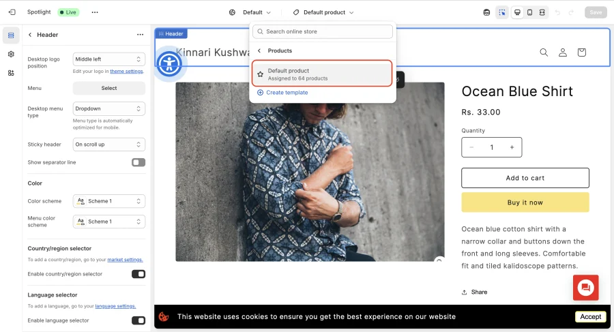Screen dimensions: 614x332
Task: Switch to desktop view icon
Action: [517, 12]
